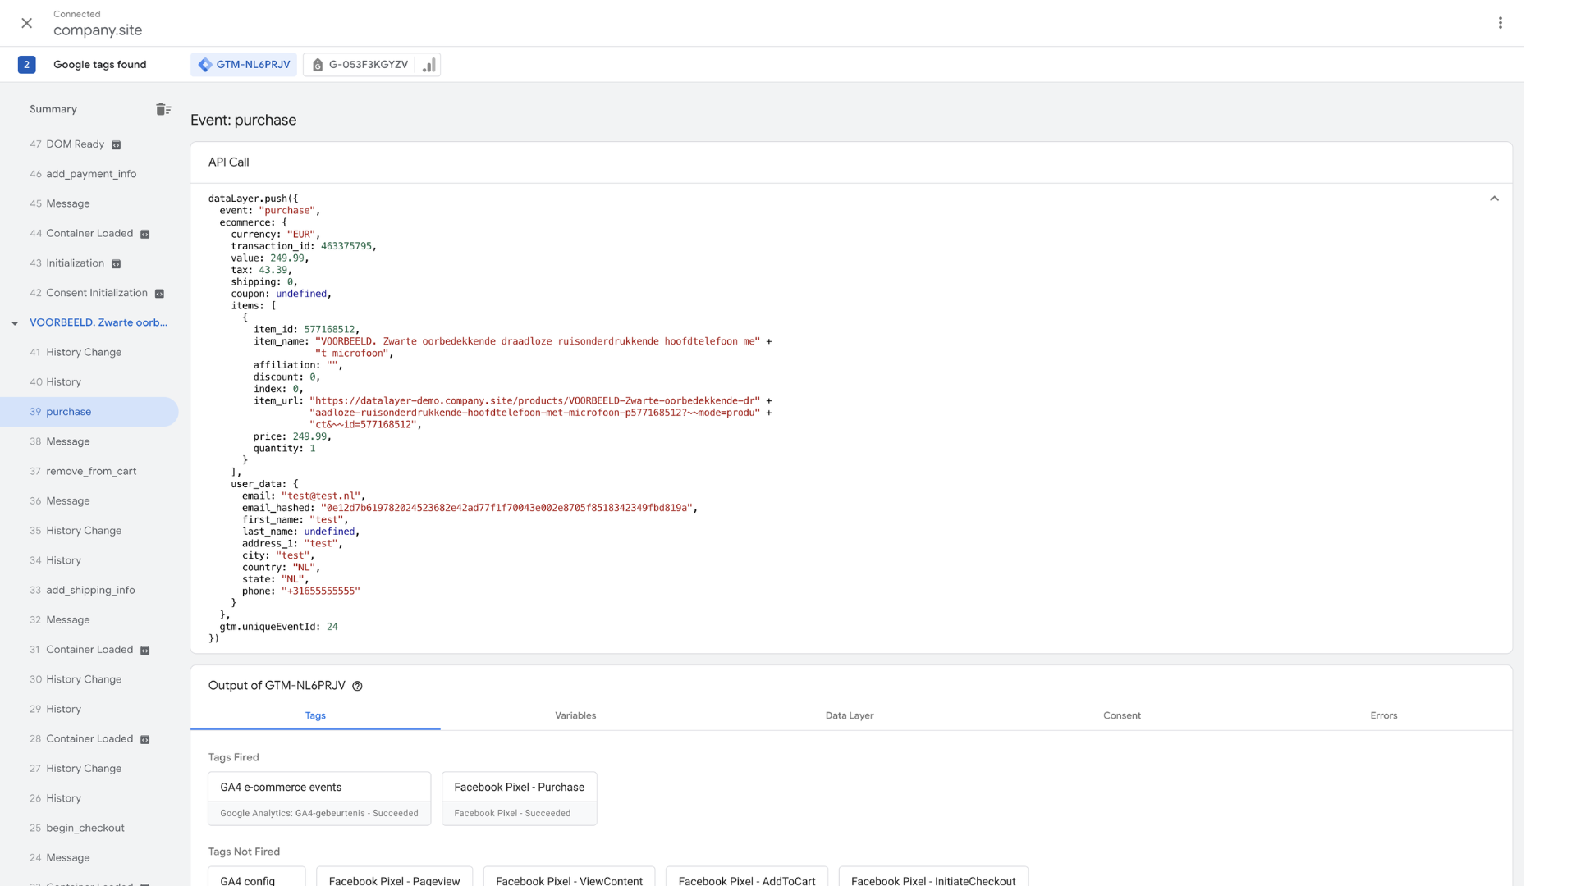Switch to the Errors tab
Image resolution: width=1576 pixels, height=886 pixels.
pyautogui.click(x=1384, y=715)
